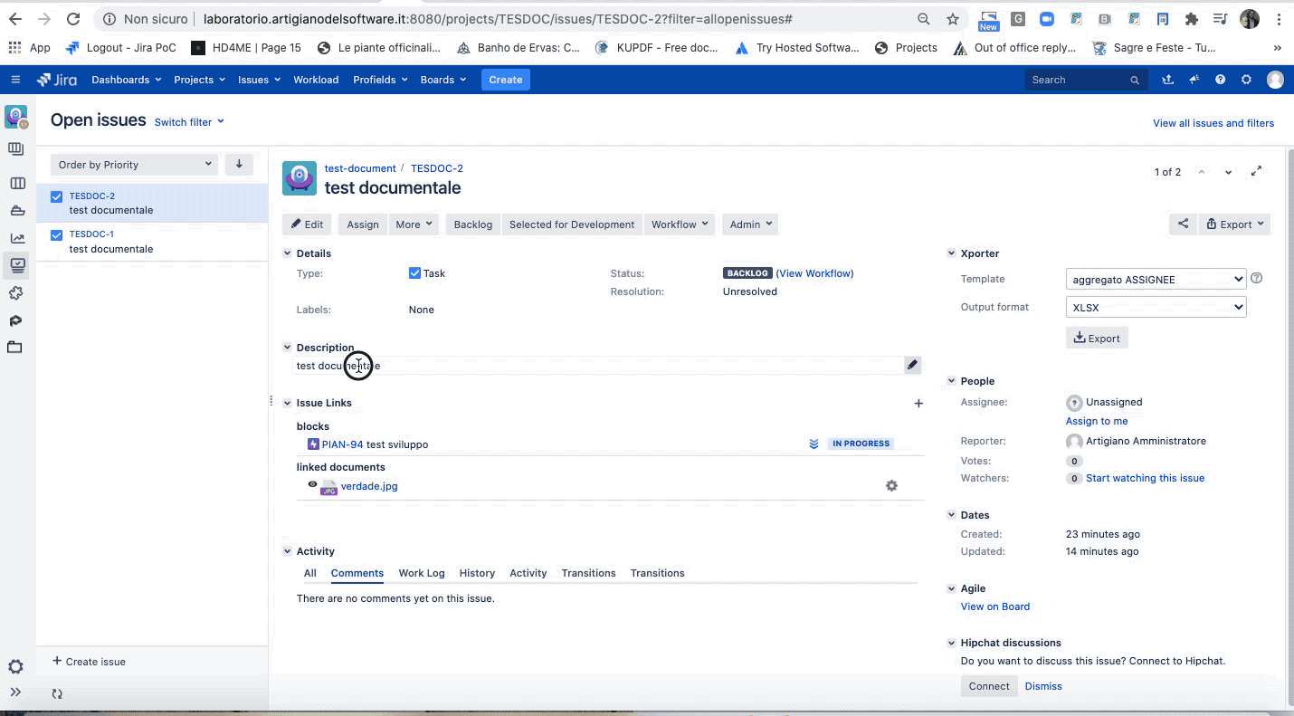Click the descending sort arrow beside Order by Priority
The width and height of the screenshot is (1294, 716).
tap(238, 163)
